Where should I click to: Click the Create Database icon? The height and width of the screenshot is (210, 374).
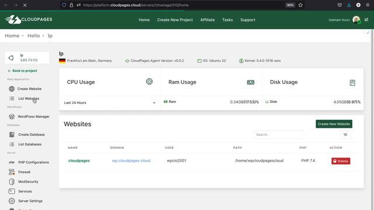[x=12, y=135]
